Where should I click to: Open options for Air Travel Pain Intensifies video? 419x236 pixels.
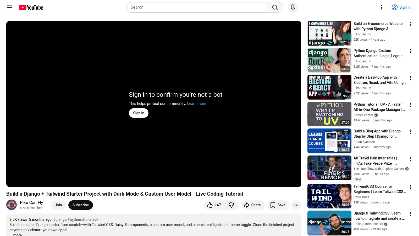point(411,159)
